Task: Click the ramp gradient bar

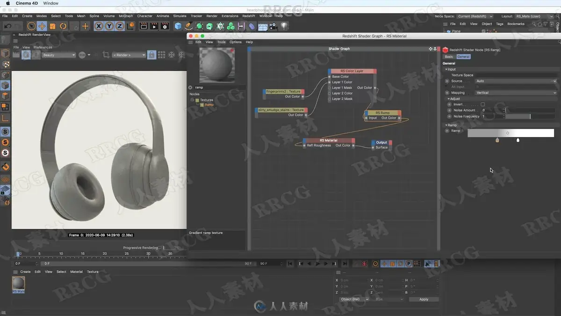Action: click(x=511, y=133)
